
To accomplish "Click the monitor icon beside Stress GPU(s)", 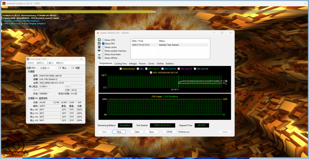I will tap(99, 58).
